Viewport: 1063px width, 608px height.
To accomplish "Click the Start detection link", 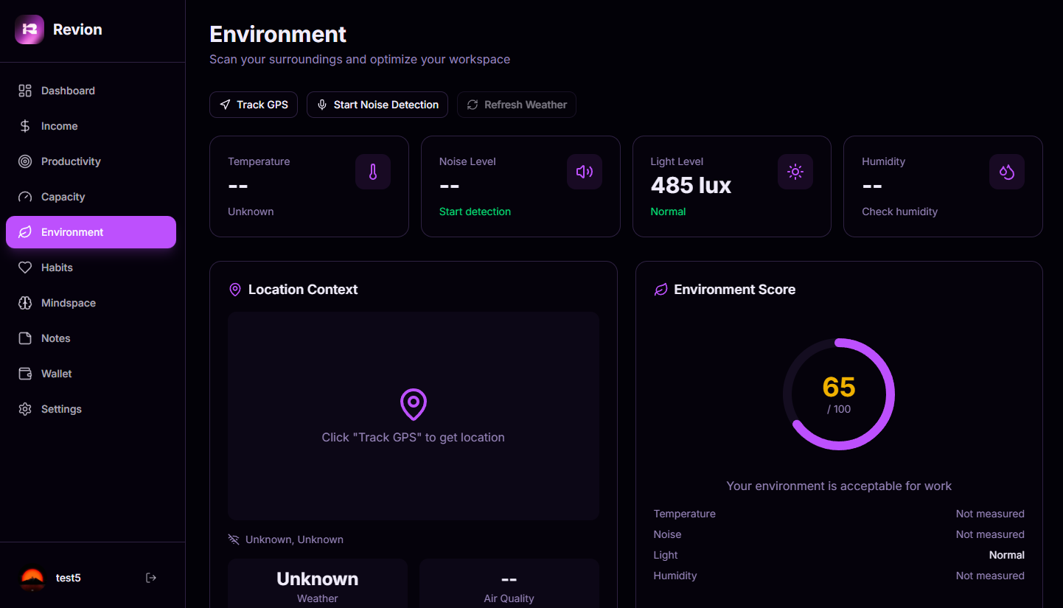I will [x=475, y=212].
